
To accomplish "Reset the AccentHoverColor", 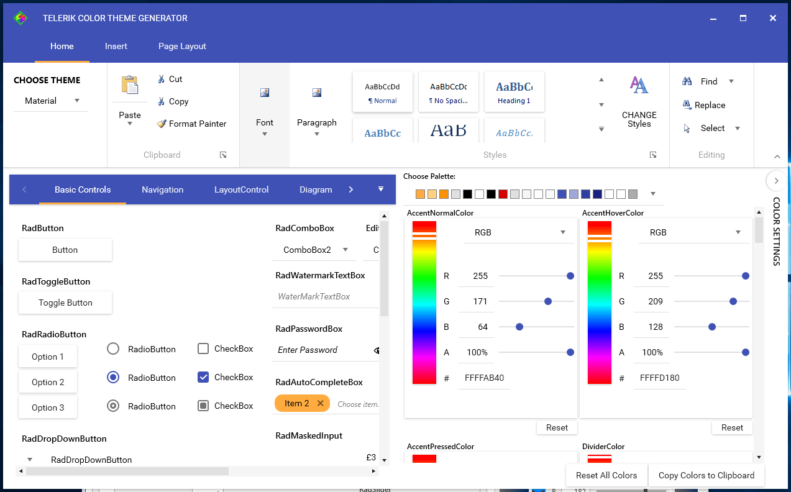I will coord(732,427).
